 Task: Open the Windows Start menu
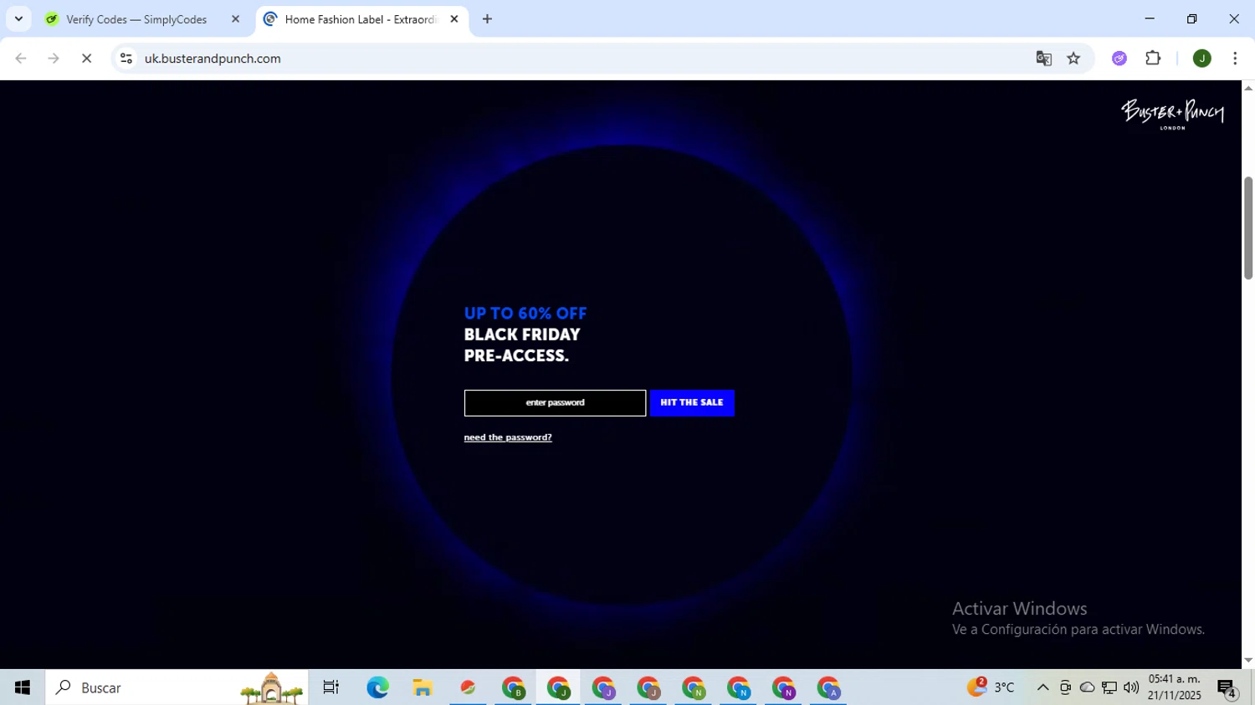pyautogui.click(x=23, y=687)
